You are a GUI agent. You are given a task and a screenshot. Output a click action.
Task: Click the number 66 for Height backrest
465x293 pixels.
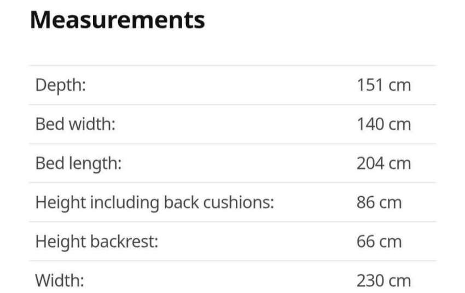coord(365,242)
